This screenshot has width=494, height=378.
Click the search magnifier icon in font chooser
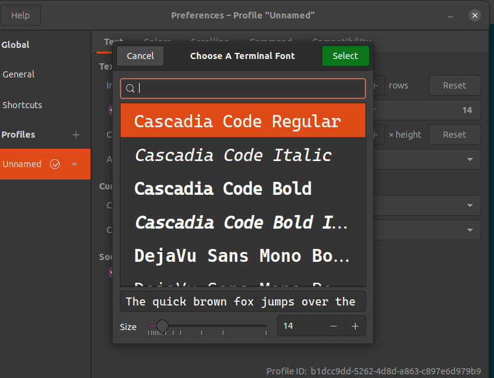(130, 89)
